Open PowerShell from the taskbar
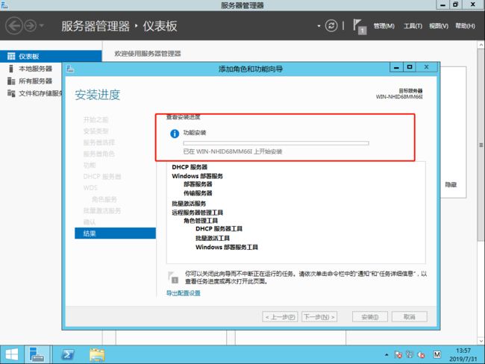Screen dimensions: 485x364 [68, 354]
